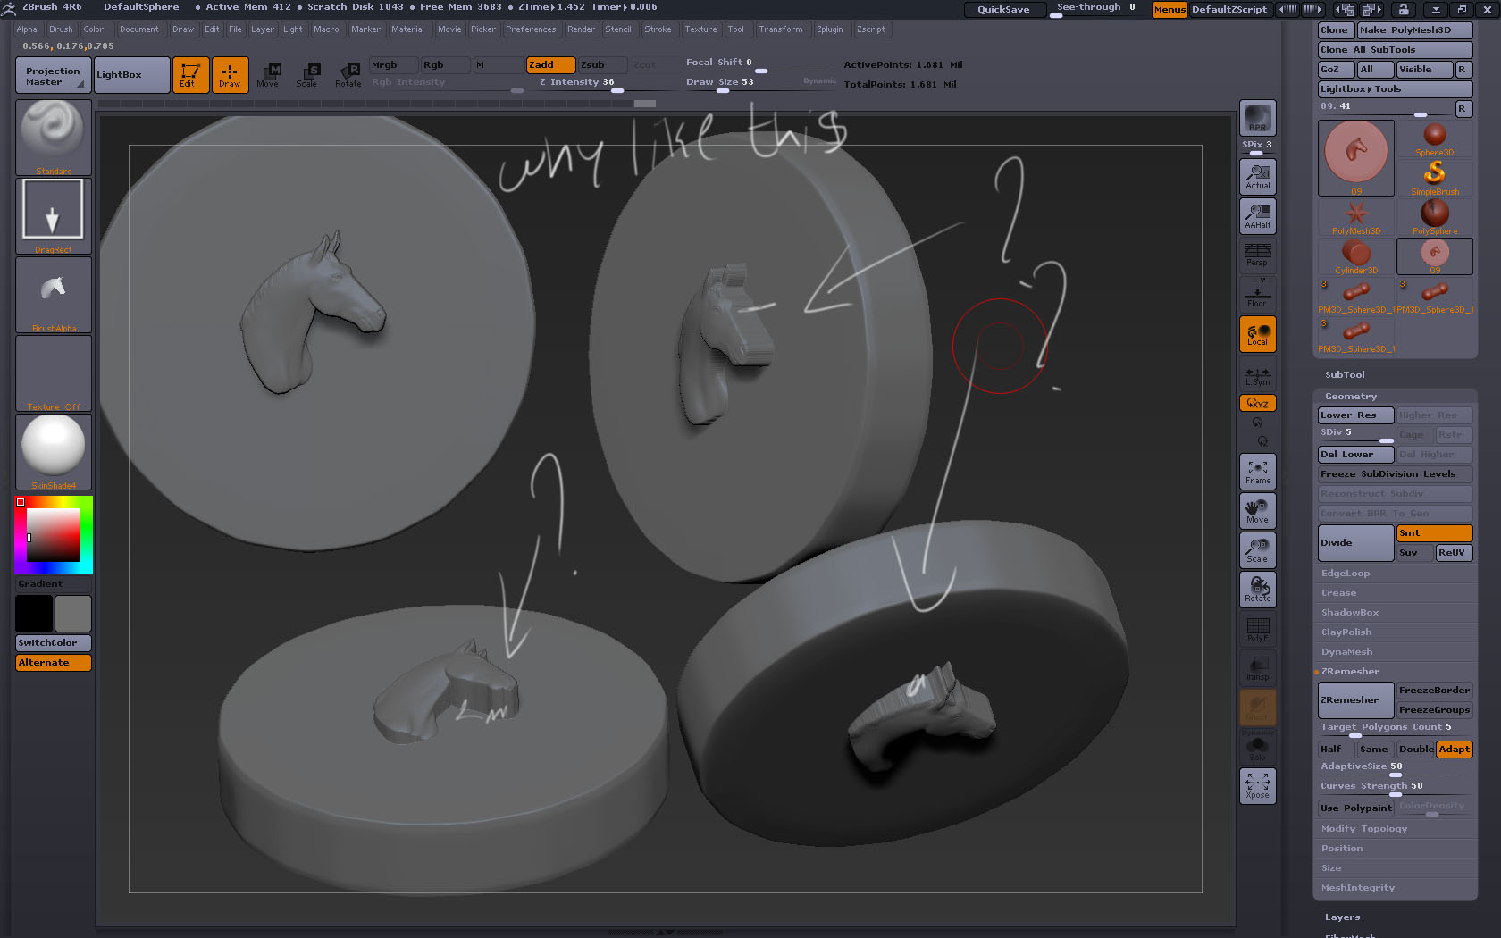
Task: Activate the Frame tool on right shelf
Action: pyautogui.click(x=1257, y=471)
